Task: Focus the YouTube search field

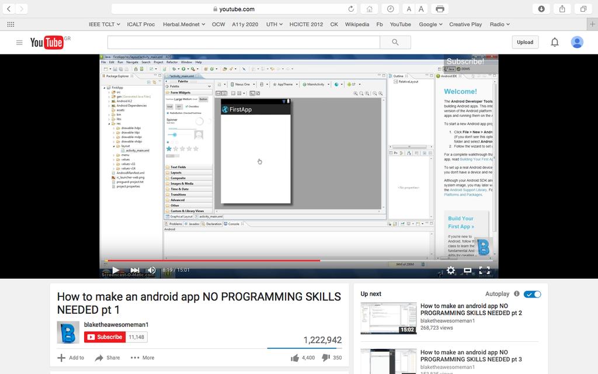Action: coord(244,42)
